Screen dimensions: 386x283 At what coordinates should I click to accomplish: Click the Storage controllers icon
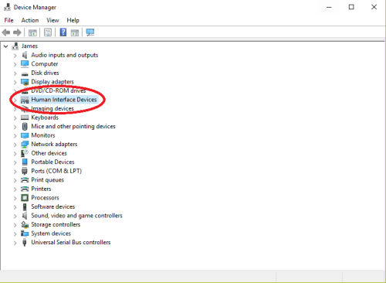tap(25, 224)
